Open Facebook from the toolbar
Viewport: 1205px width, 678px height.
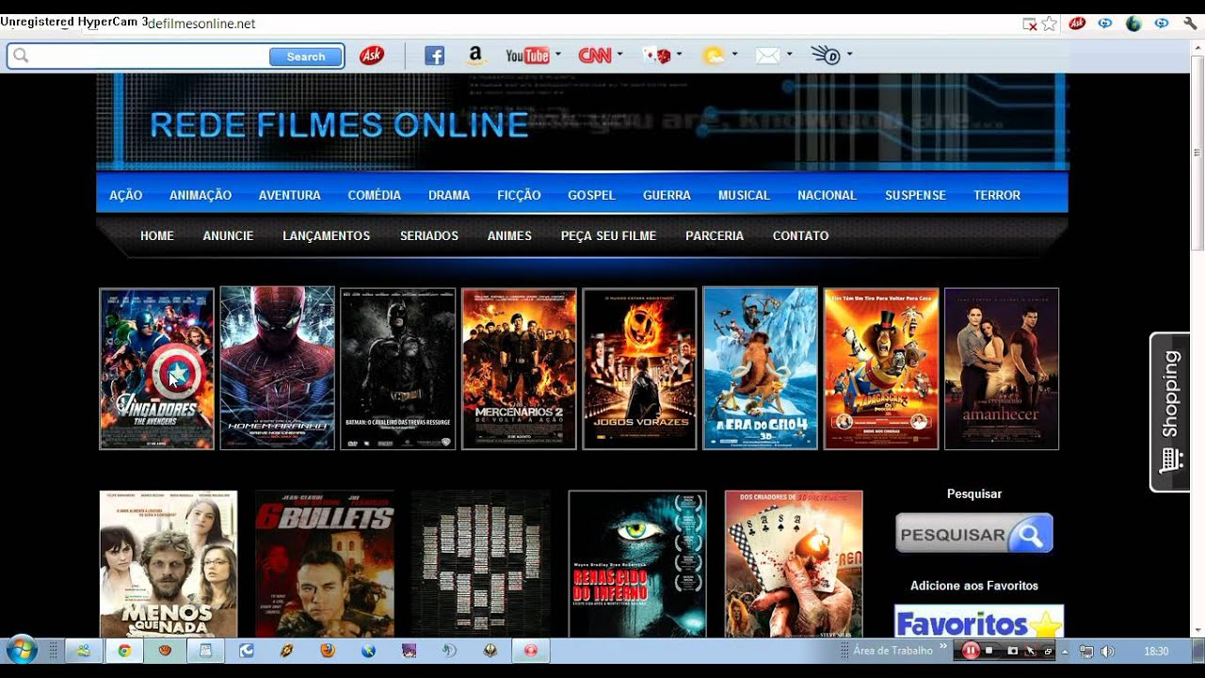click(434, 56)
